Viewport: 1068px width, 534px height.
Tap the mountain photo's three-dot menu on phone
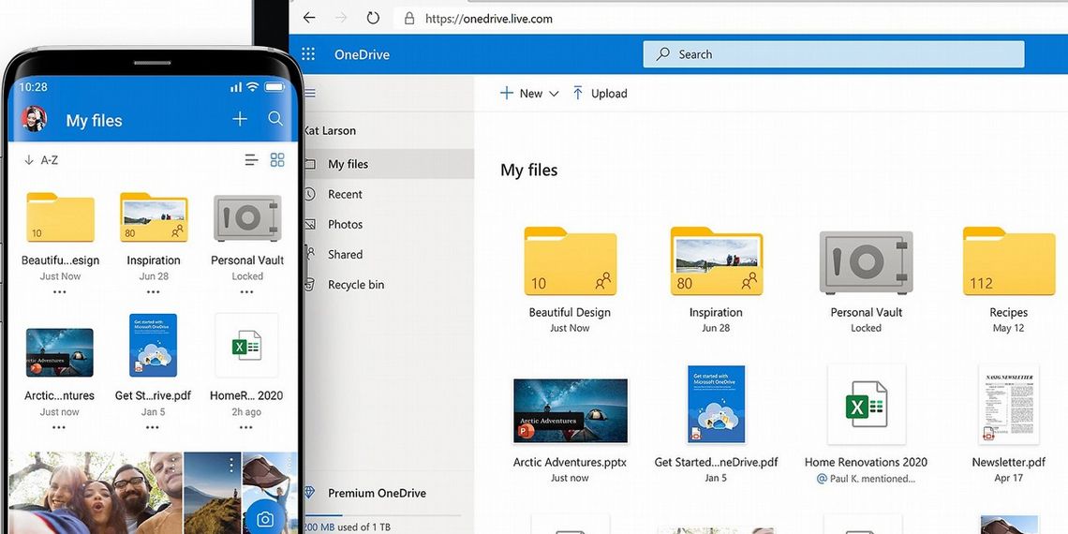click(231, 465)
